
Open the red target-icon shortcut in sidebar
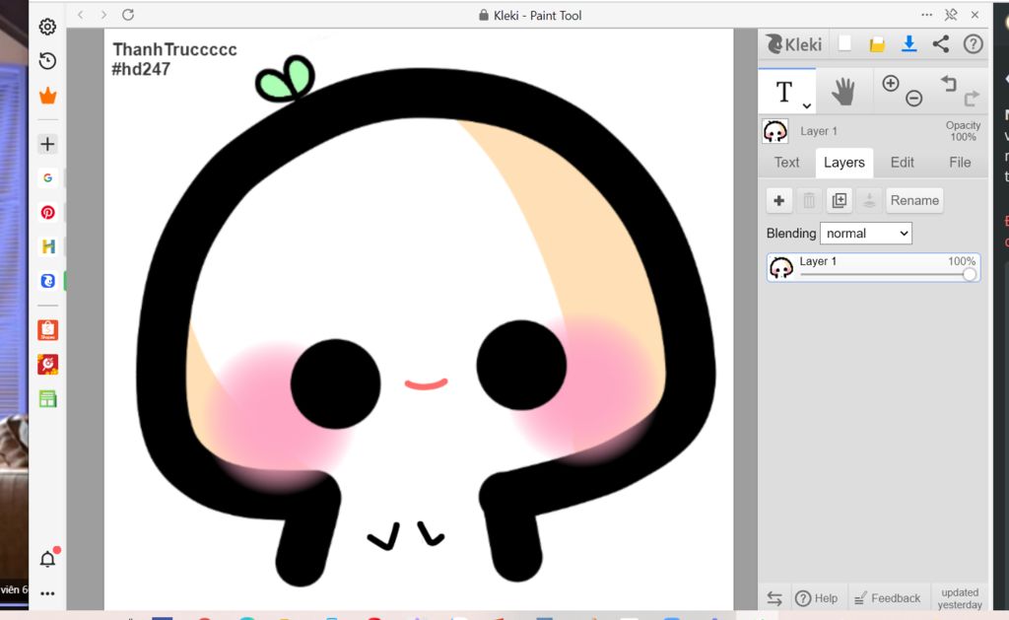point(47,365)
